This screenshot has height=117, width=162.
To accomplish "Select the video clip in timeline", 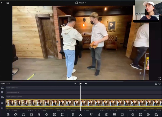I will [x=84, y=103].
